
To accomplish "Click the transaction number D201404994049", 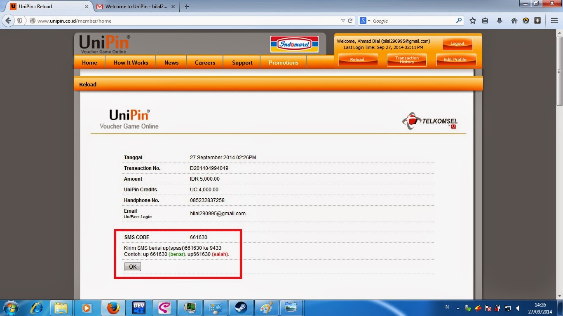I will (209, 168).
